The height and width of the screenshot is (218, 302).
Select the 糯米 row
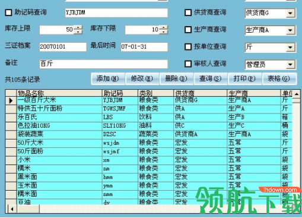tap(149, 169)
